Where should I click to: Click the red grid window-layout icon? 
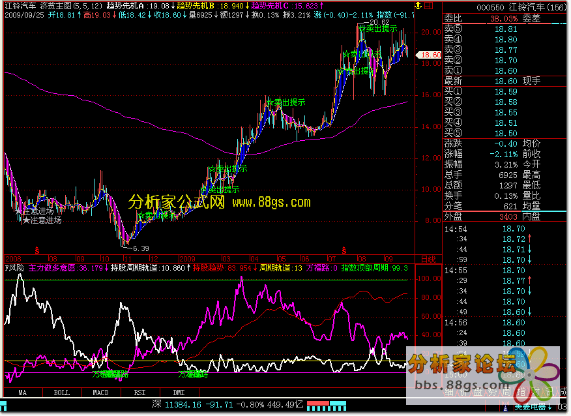coord(429,5)
